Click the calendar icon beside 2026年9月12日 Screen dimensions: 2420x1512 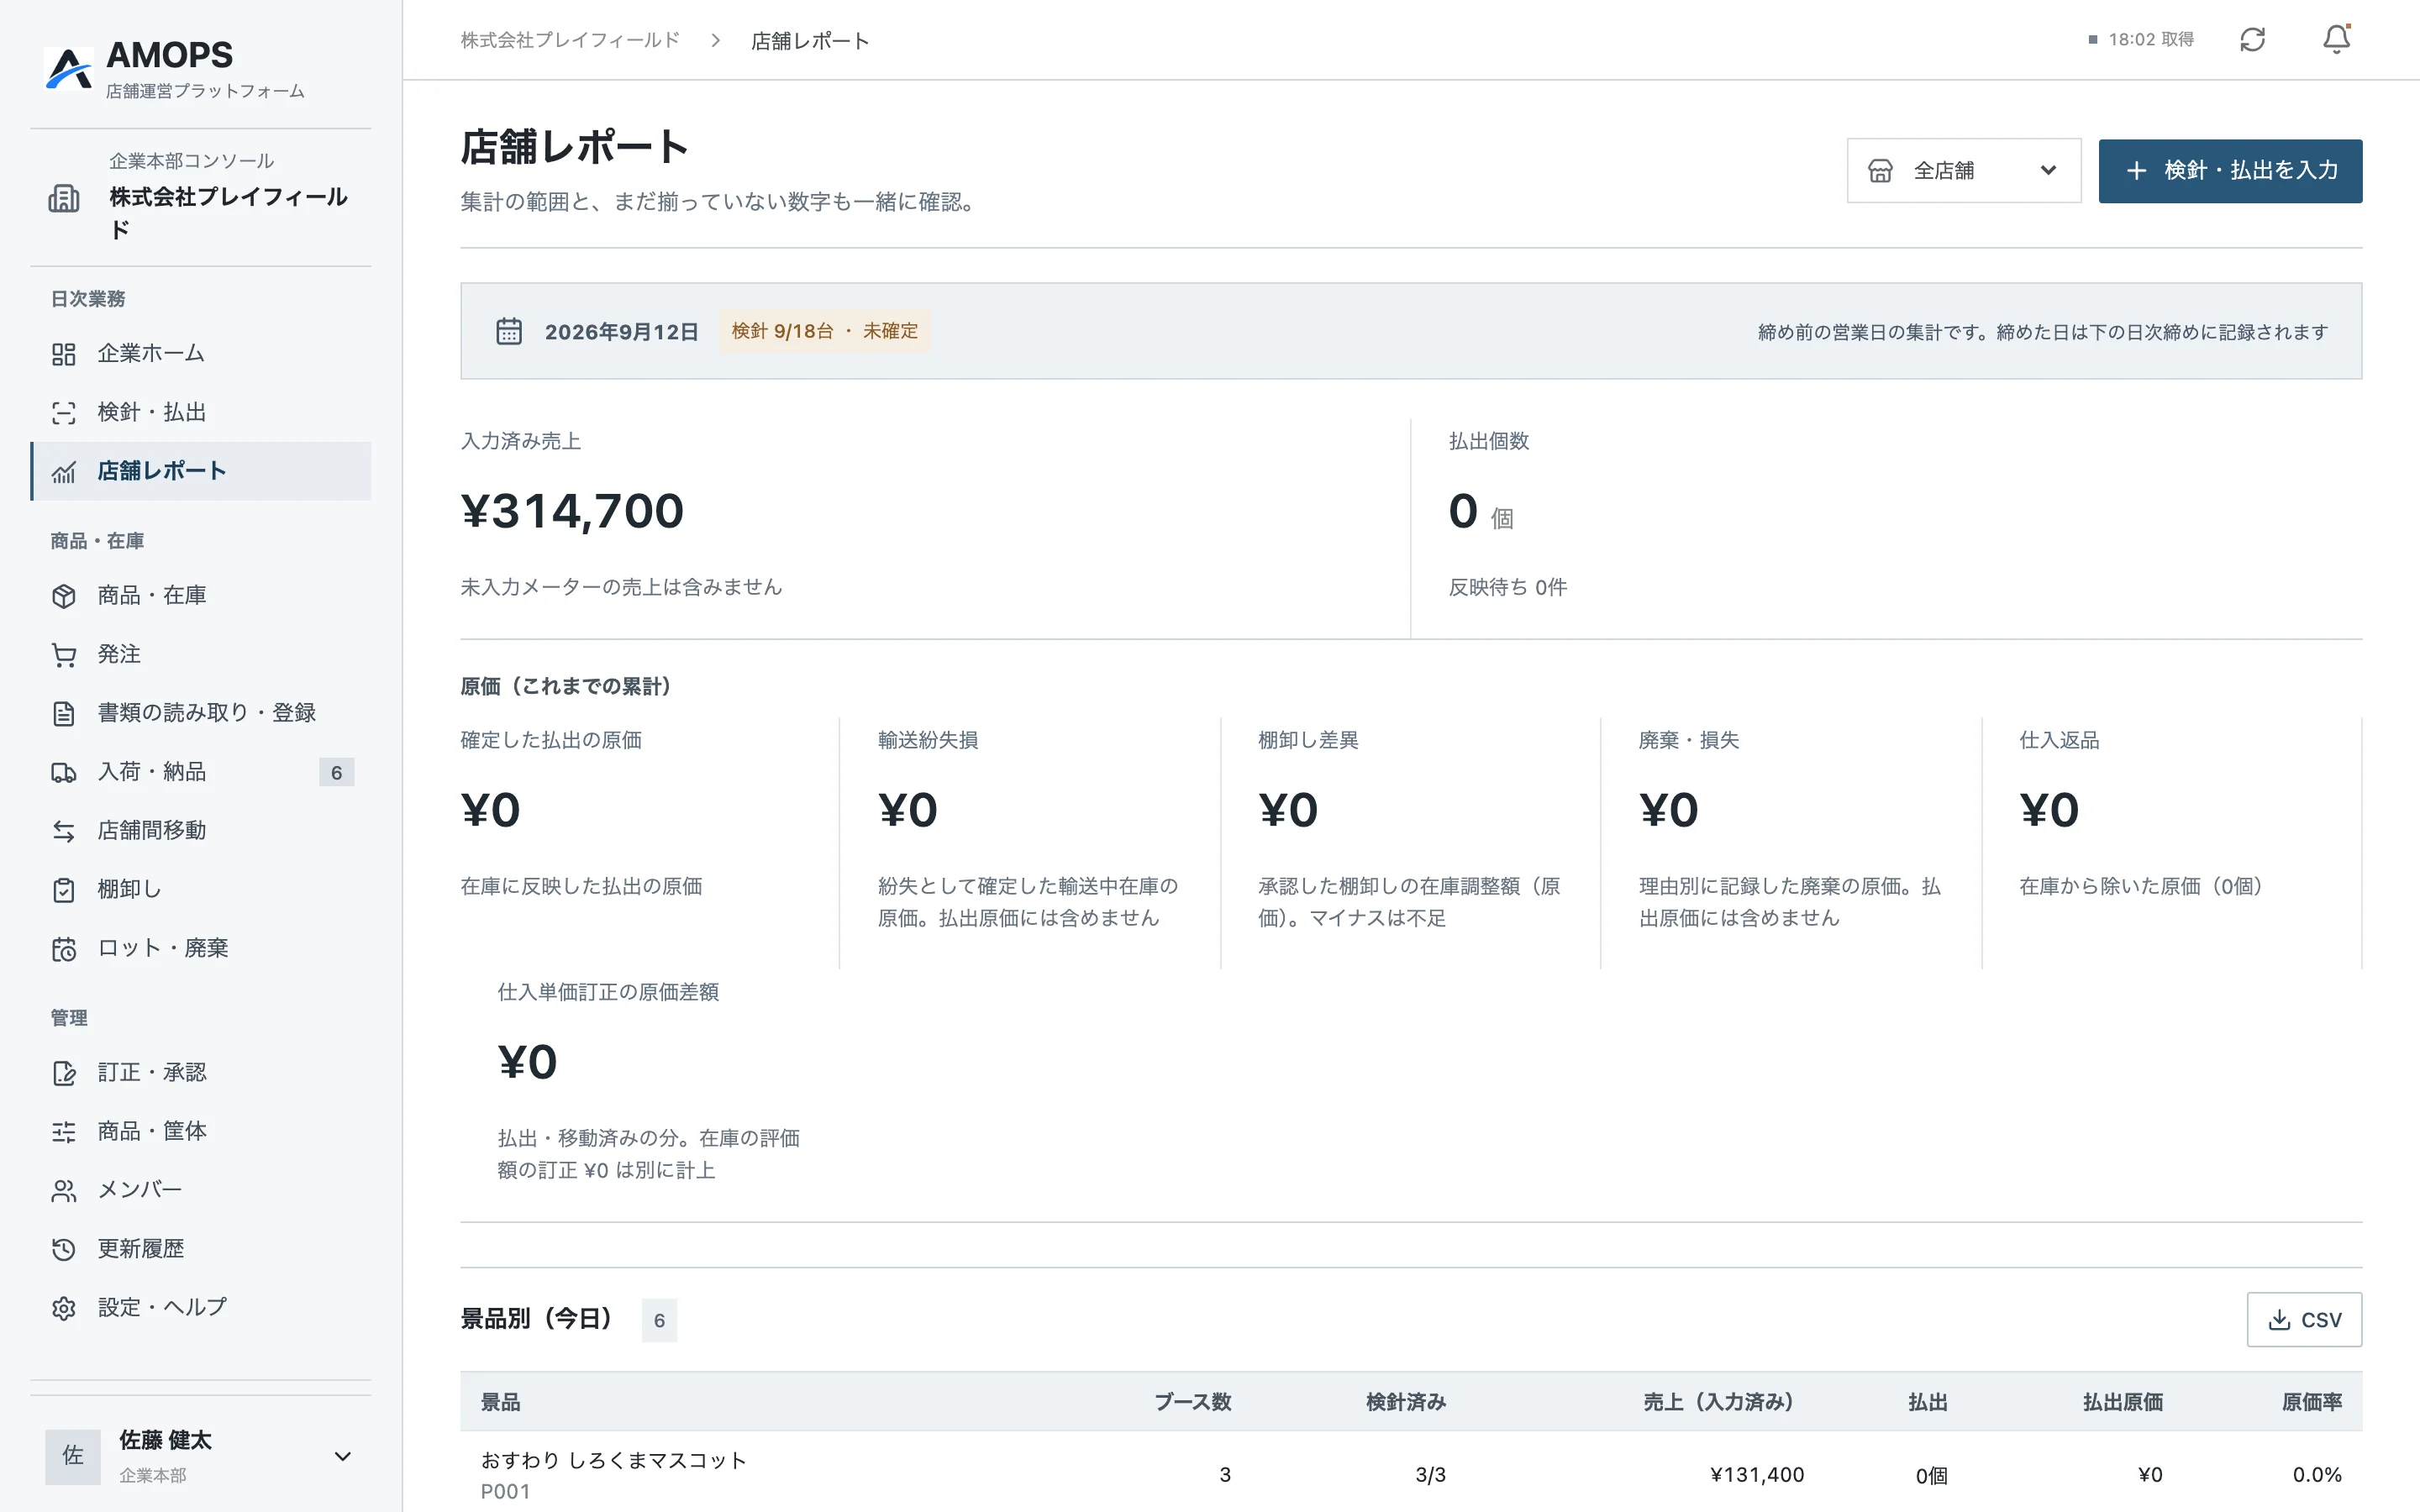(x=509, y=331)
